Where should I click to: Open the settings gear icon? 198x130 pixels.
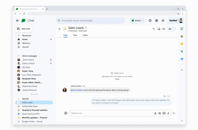(x=157, y=21)
